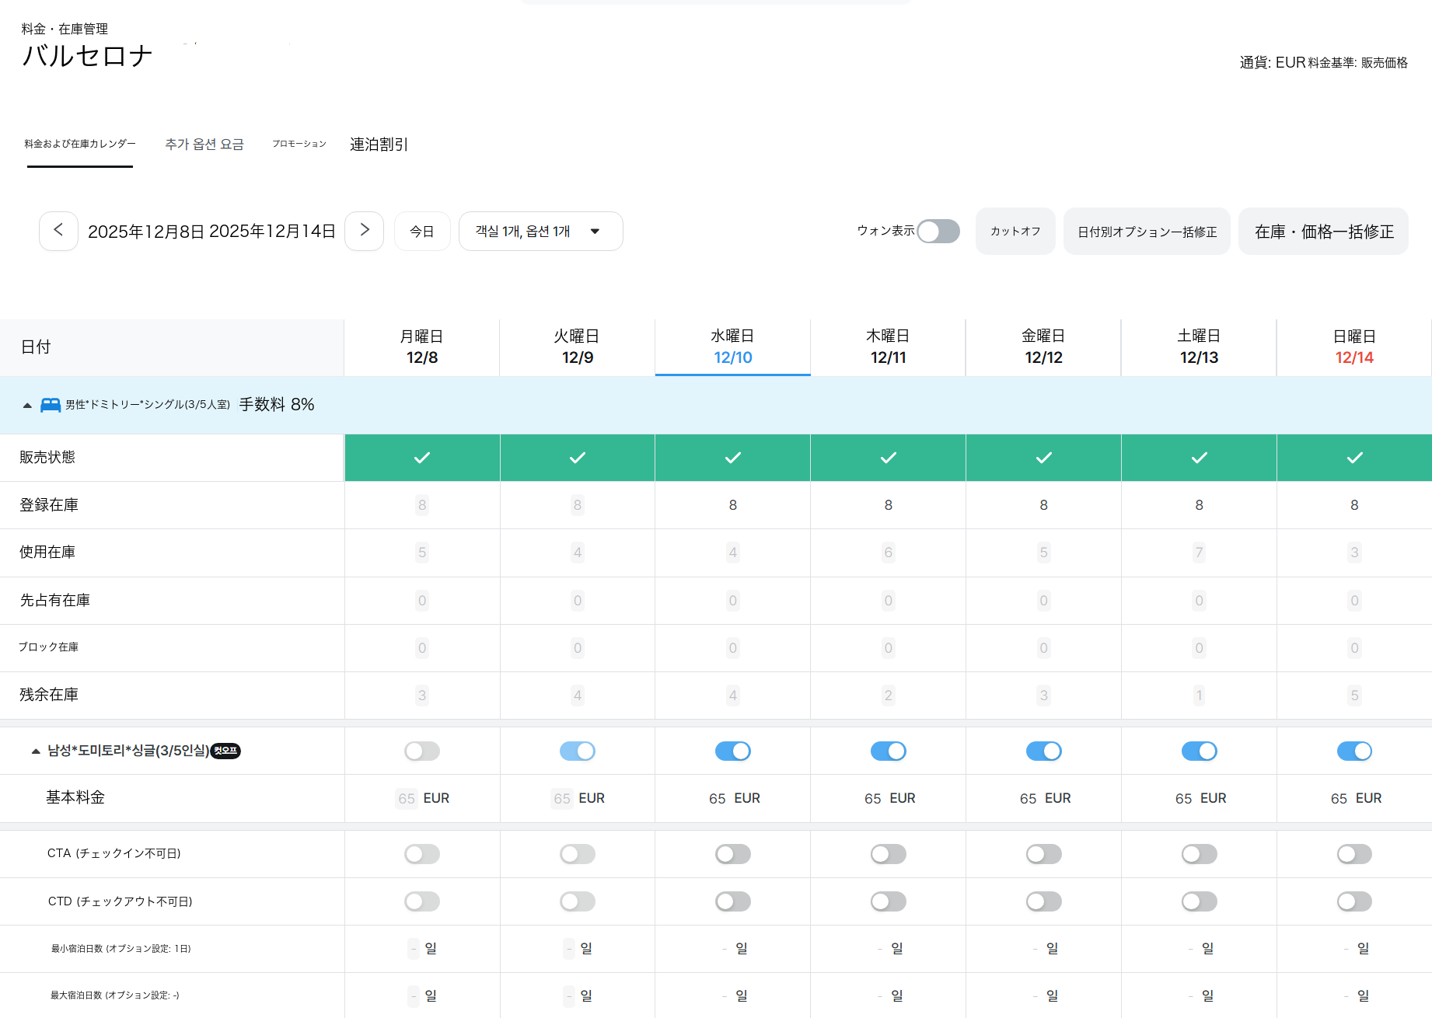Collapse the 남성*도미토리*싱글 option row

36,751
